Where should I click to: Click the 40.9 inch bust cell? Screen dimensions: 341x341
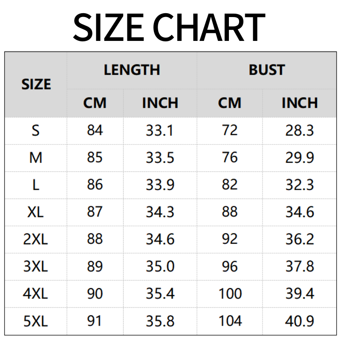[300, 321]
